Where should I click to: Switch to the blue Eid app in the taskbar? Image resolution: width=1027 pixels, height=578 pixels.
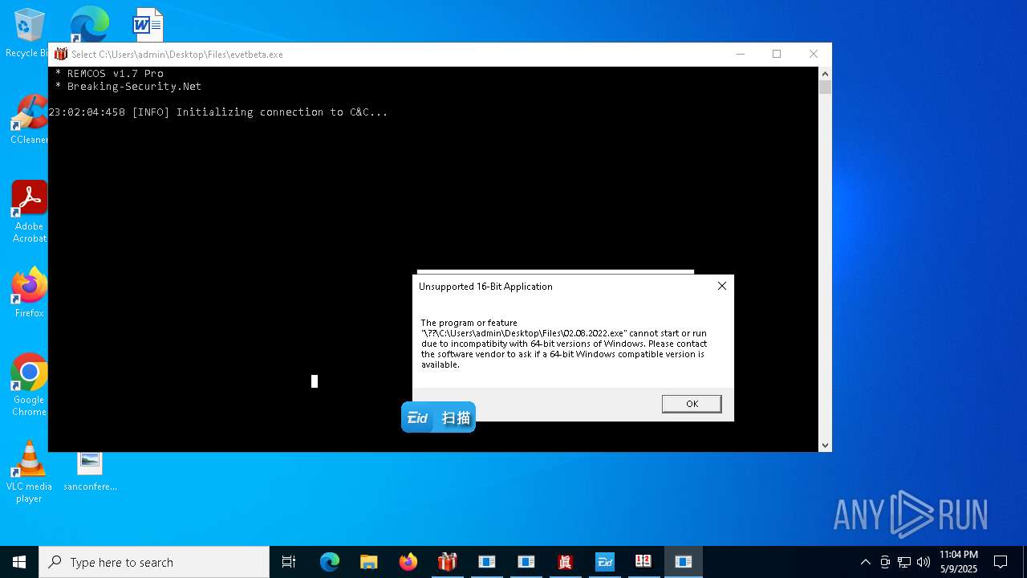pyautogui.click(x=605, y=562)
